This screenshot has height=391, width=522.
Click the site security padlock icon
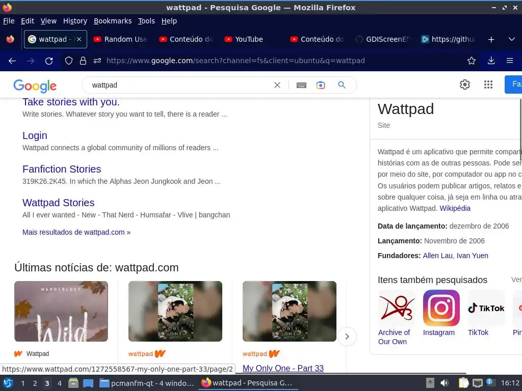point(83,61)
